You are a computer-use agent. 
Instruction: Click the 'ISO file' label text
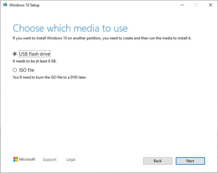27,70
